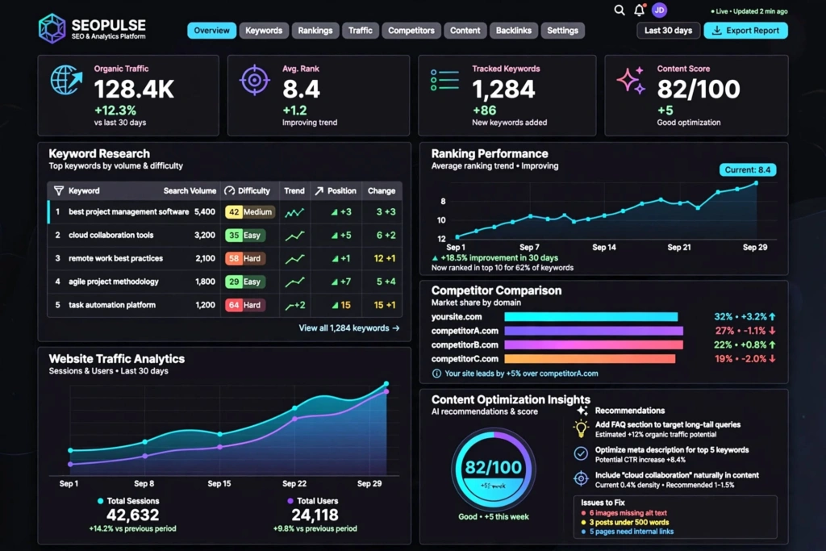Switch to the Content tab
826x551 pixels.
(x=465, y=31)
